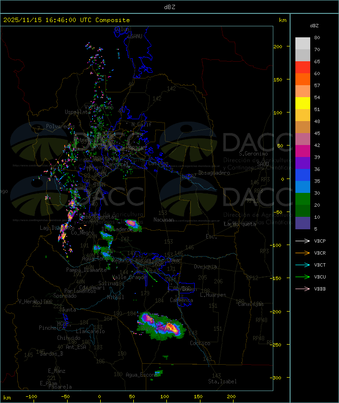
Task: Select the light blue 30-35 dBZ swatch
Action: coord(303,187)
